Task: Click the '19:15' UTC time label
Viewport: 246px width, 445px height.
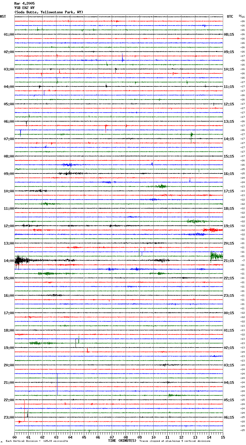Action: point(229,226)
